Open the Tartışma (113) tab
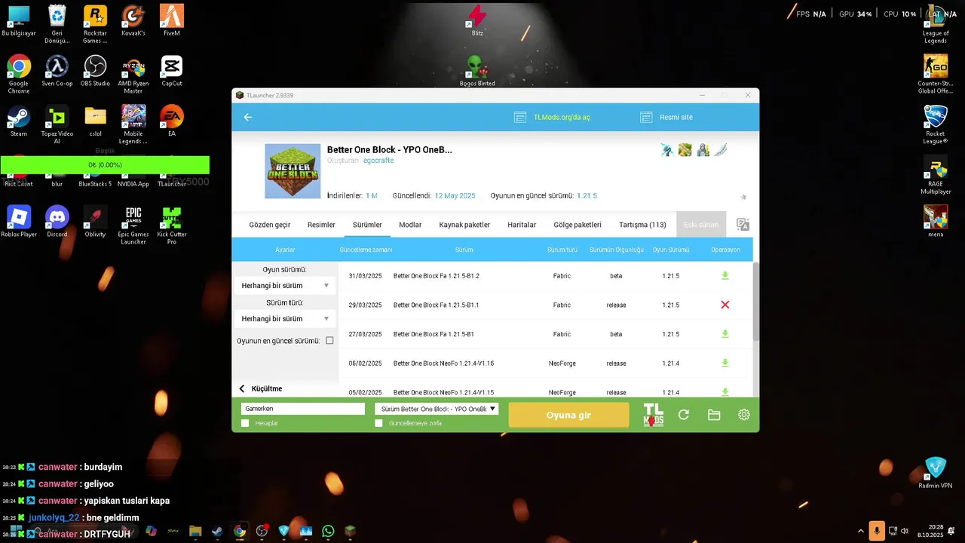965x543 pixels. coord(642,225)
